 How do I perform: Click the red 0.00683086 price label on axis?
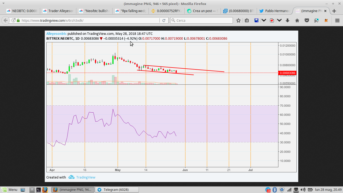288,73
